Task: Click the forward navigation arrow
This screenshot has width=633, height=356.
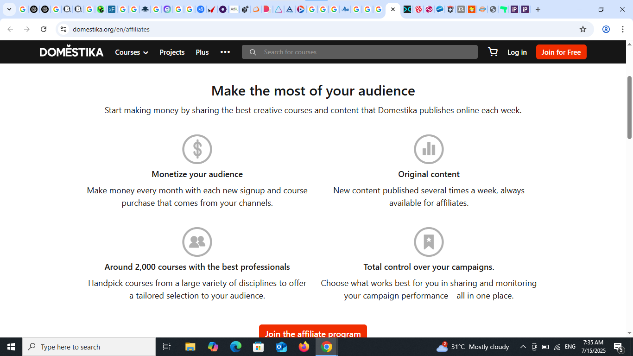Action: point(27,29)
